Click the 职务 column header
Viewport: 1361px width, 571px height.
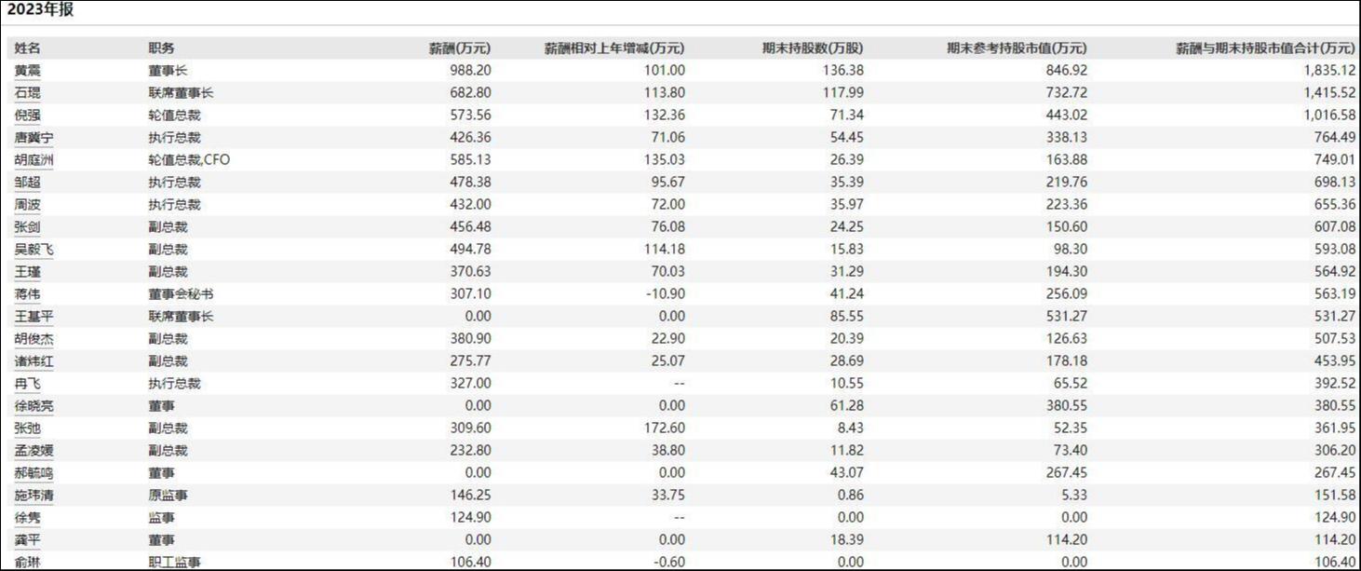pos(161,48)
